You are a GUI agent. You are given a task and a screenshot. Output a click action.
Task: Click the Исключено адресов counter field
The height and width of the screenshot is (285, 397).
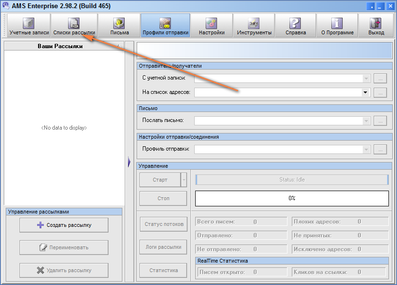click(x=340, y=249)
